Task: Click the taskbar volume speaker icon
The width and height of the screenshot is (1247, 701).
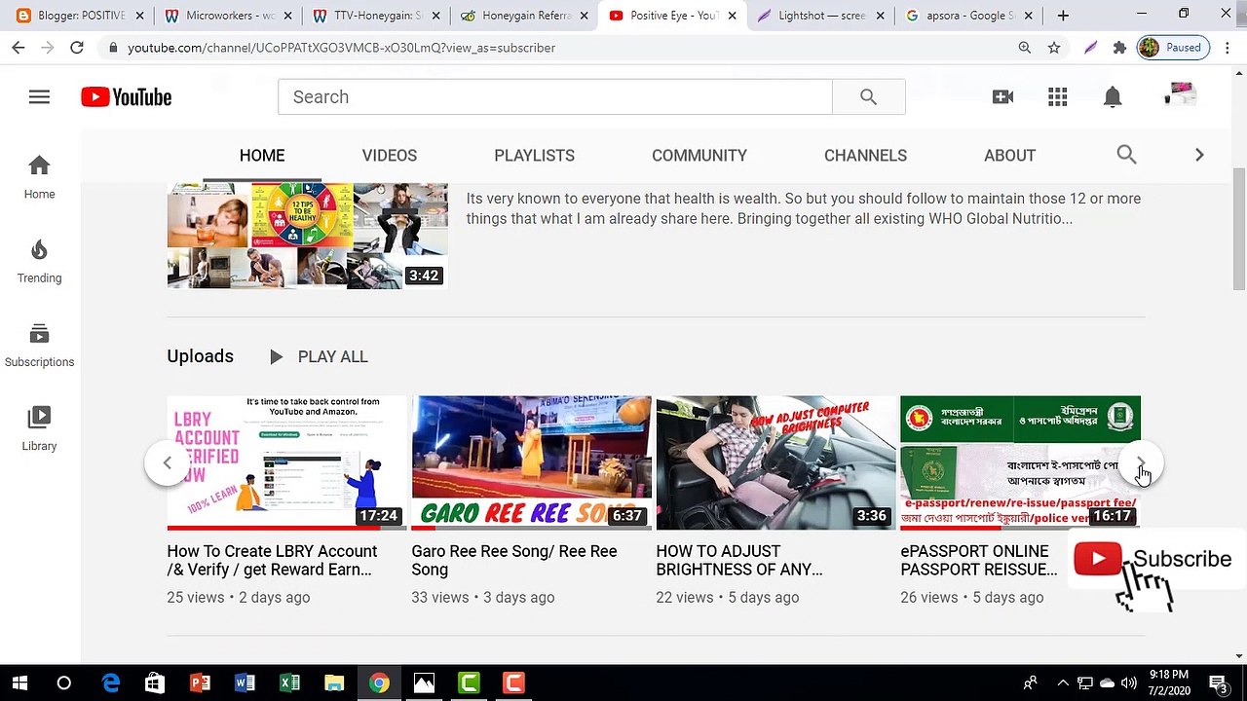Action: coord(1128,683)
